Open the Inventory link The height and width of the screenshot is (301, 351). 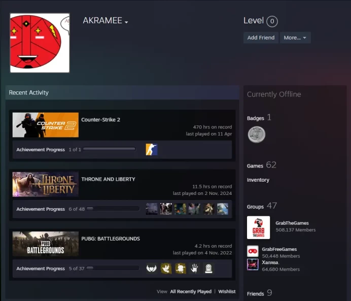tap(258, 180)
